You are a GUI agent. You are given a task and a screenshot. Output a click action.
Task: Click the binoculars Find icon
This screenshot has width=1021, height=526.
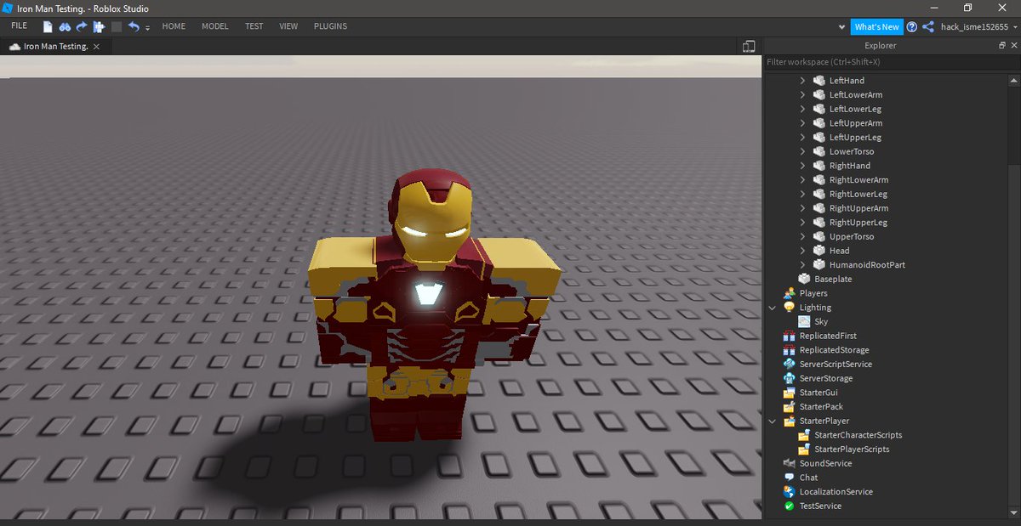tap(64, 26)
